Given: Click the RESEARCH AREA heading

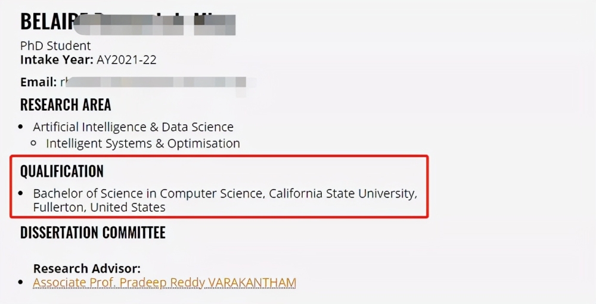Looking at the screenshot, I should tap(66, 104).
